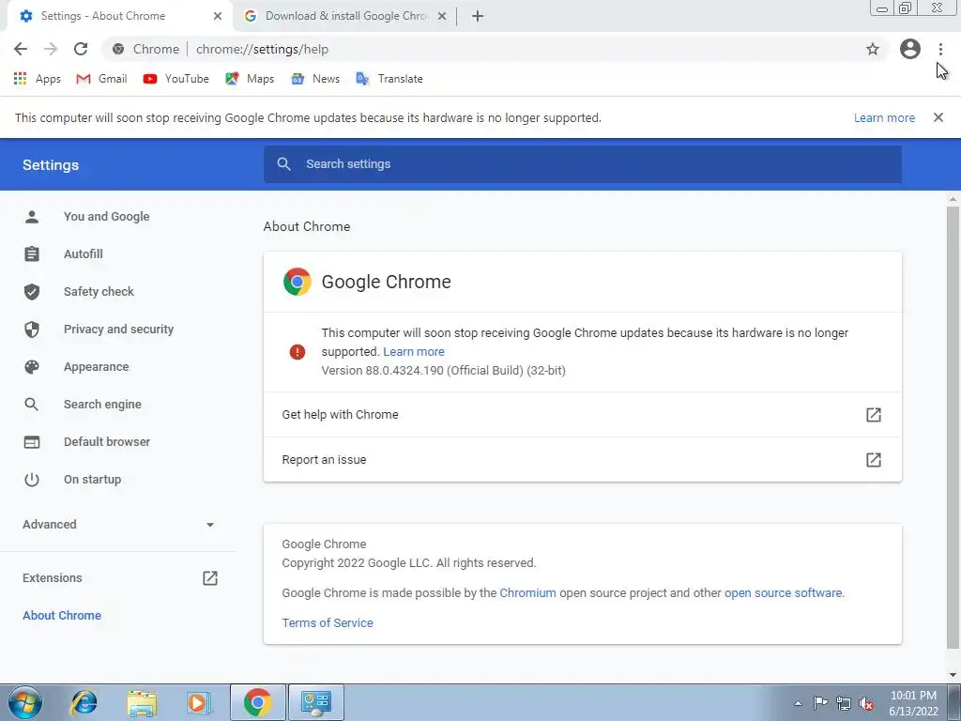961x721 pixels.
Task: Close the Settings - About Chrome tab
Action: 218,16
